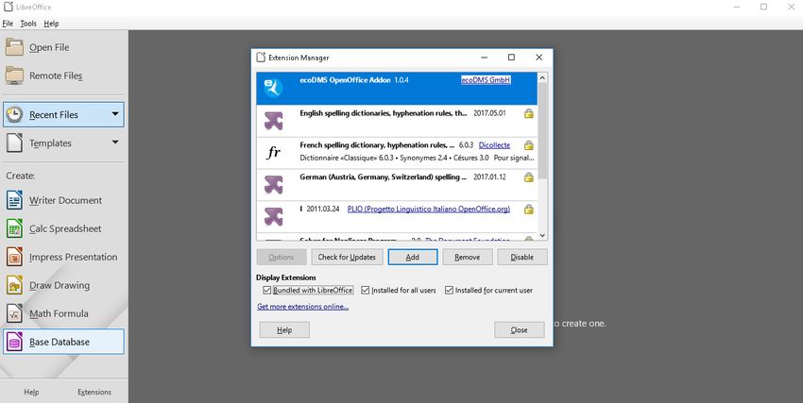Click the Extension Manager title document icon
Viewport: 803px width, 403px height.
pos(261,58)
